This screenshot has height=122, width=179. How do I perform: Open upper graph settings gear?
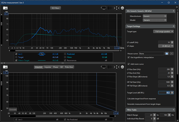122,8
